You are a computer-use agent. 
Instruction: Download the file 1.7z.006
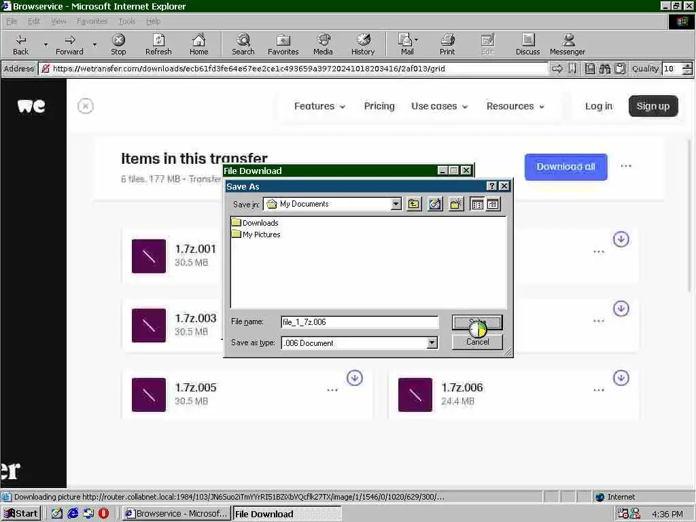pyautogui.click(x=621, y=378)
